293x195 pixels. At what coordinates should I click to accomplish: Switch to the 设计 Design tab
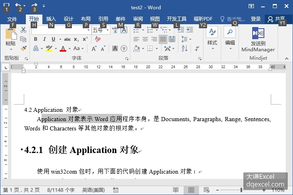point(68,19)
